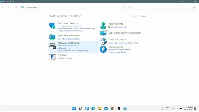Open Mail app from taskbar
This screenshot has height=112, width=199.
(x=106, y=109)
